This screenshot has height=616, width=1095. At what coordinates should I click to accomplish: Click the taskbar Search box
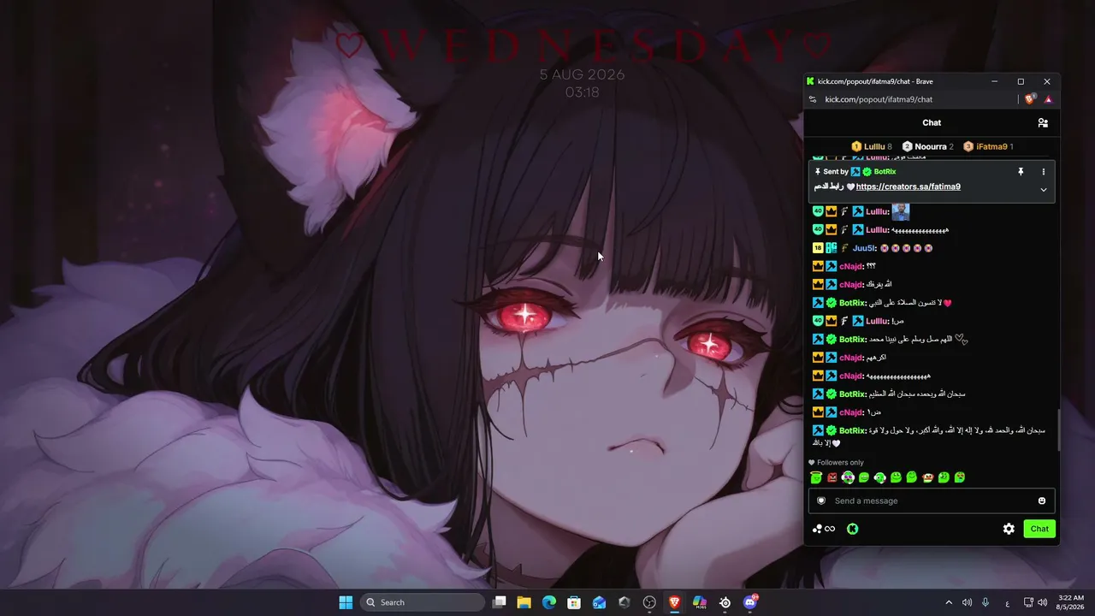(423, 602)
